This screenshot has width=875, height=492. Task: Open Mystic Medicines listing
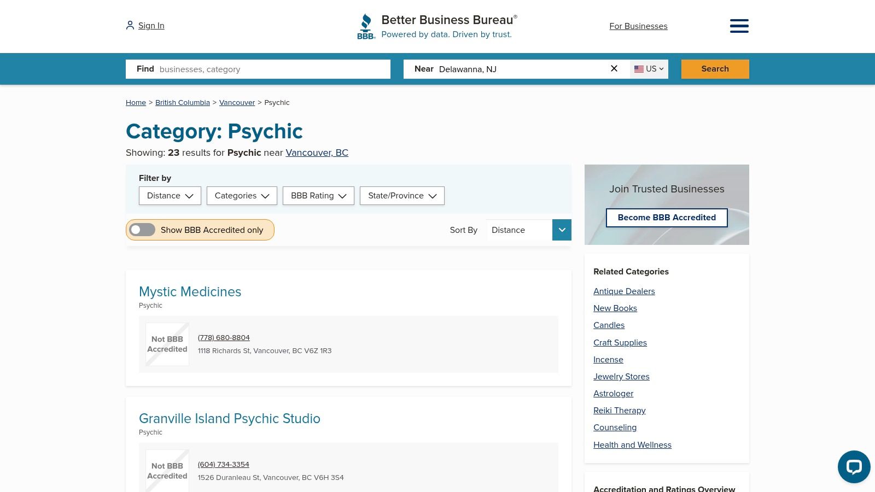click(190, 291)
